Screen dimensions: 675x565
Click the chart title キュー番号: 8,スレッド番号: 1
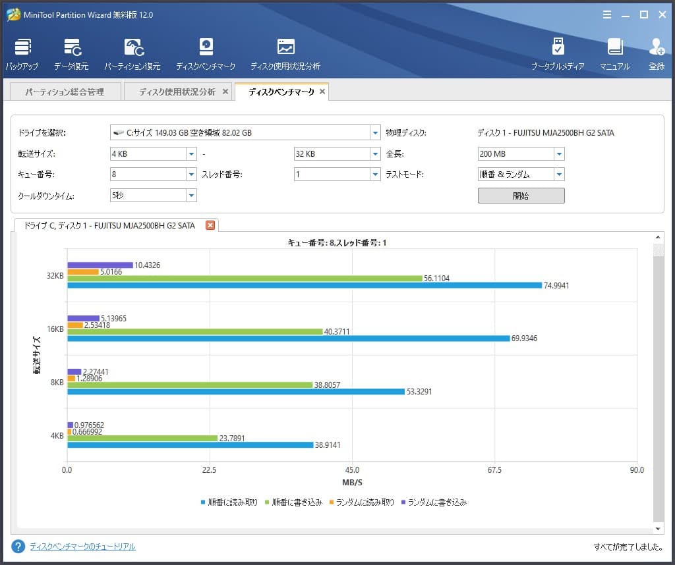337,243
